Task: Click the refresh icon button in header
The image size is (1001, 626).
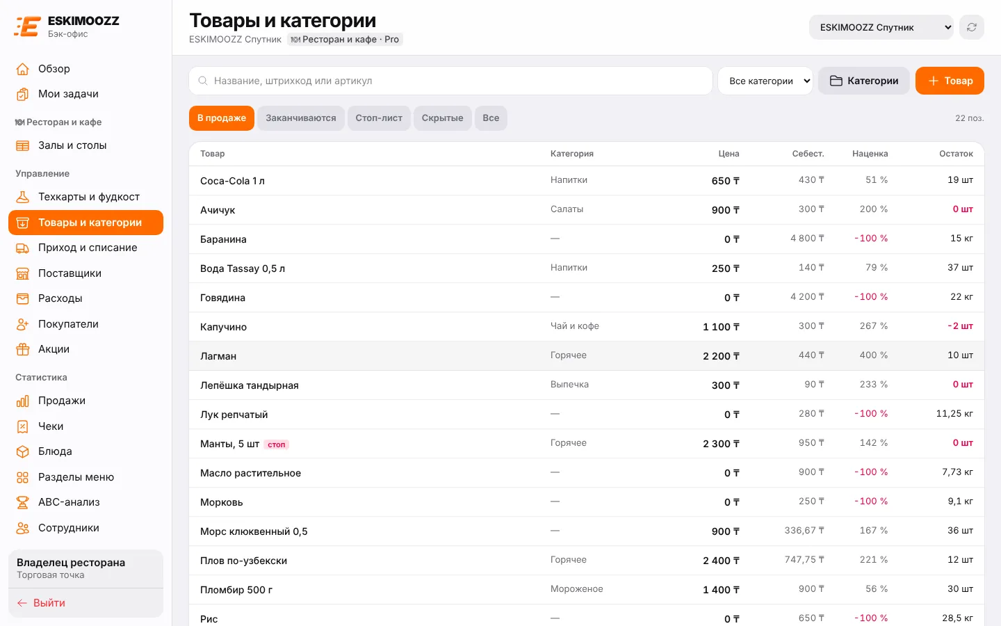Action: [972, 27]
